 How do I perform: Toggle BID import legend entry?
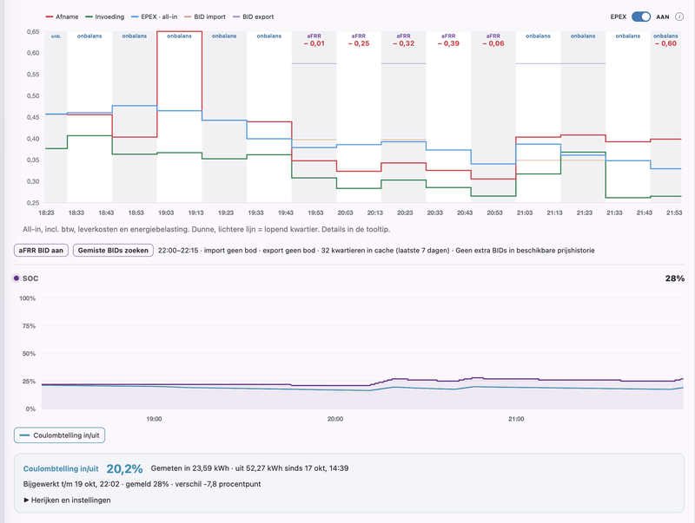(205, 16)
